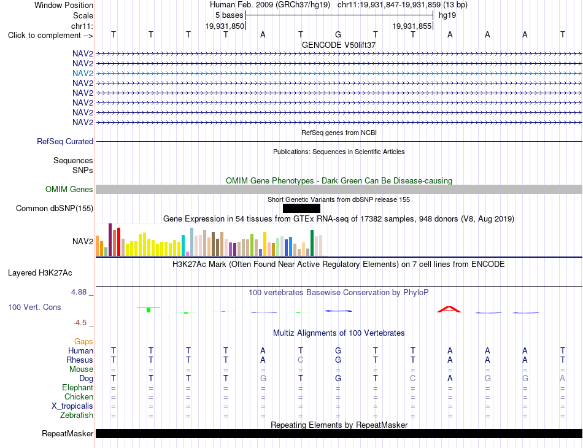Open 'Multiz Alignments of 100 Vertebrates' title

point(339,333)
